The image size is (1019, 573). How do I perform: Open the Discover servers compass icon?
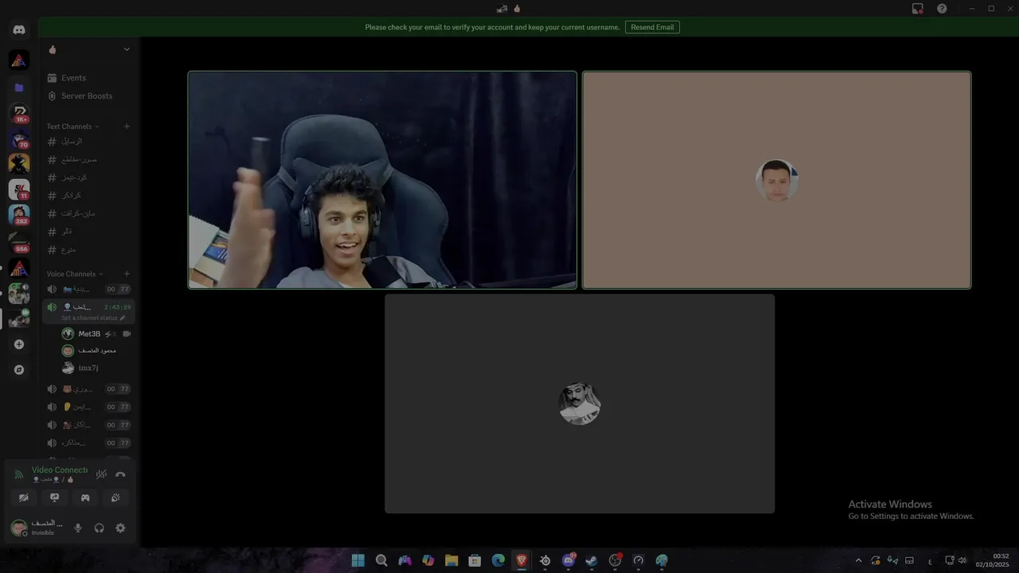pos(19,370)
